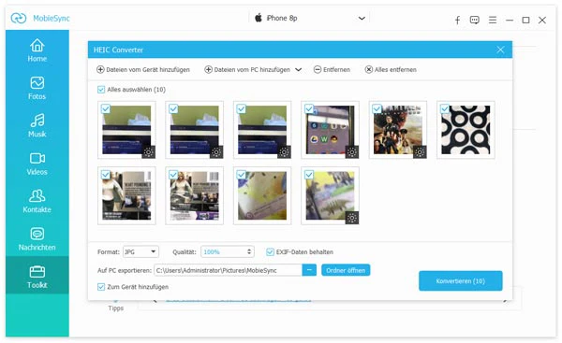Click the Konvertieren (10) button
This screenshot has height=343, width=562.
click(x=461, y=280)
